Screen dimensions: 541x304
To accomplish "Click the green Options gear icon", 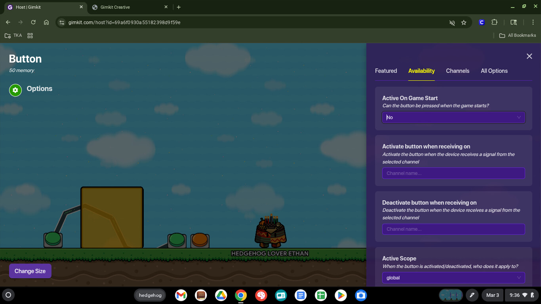I will 15,90.
